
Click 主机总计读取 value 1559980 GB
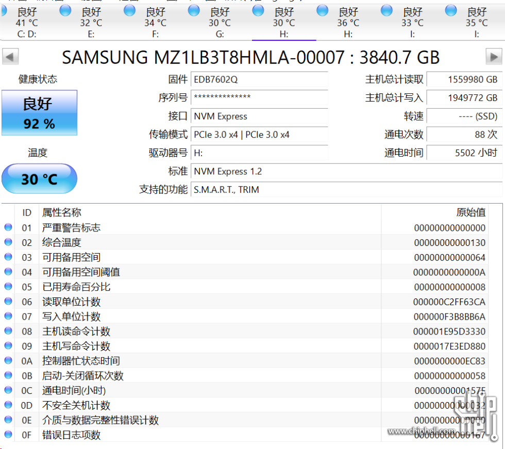click(464, 79)
